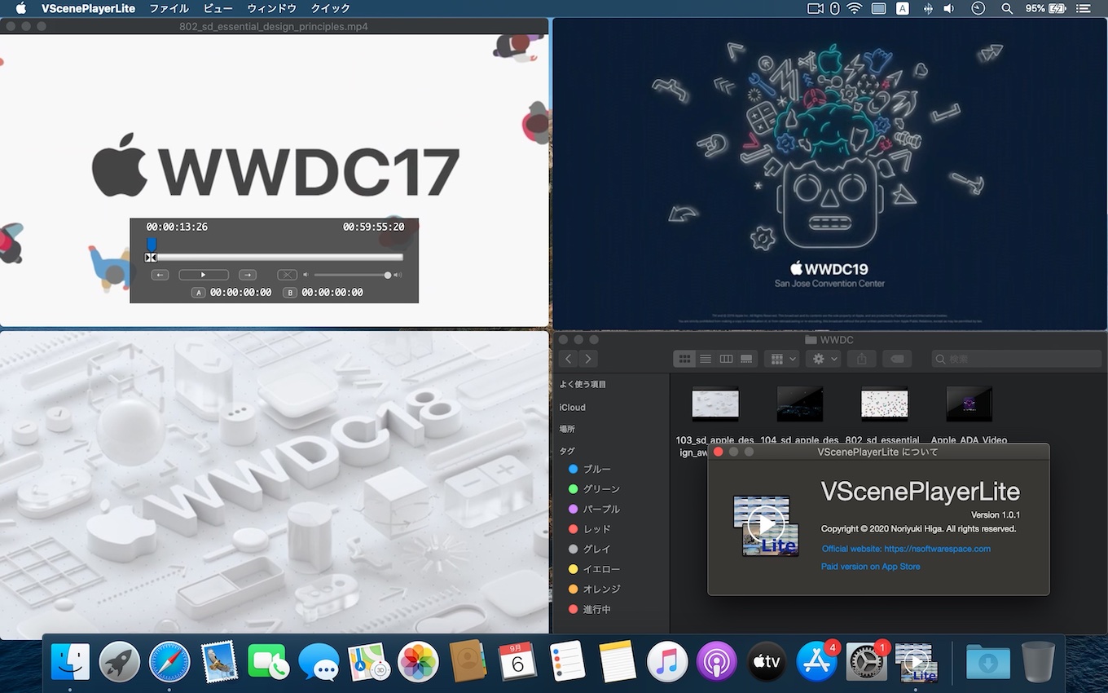Screen dimensions: 1108x693
Task: Switch Finder to icon view
Action: (x=684, y=359)
